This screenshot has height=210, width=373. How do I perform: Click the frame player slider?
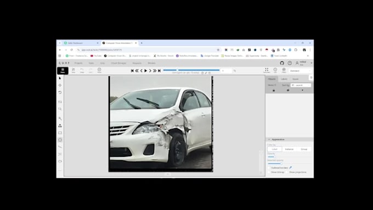191,70
